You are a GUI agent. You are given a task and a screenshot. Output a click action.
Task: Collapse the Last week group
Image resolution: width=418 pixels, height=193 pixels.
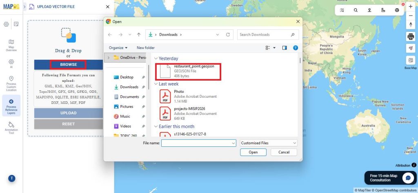click(x=156, y=84)
